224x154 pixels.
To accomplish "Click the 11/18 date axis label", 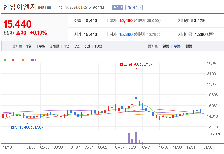I will (7, 147).
